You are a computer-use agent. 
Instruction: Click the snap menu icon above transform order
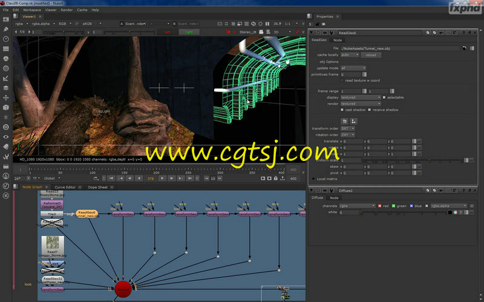click(x=353, y=122)
